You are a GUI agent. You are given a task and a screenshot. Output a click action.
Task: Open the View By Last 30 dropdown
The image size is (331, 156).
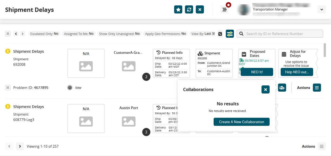click(203, 34)
